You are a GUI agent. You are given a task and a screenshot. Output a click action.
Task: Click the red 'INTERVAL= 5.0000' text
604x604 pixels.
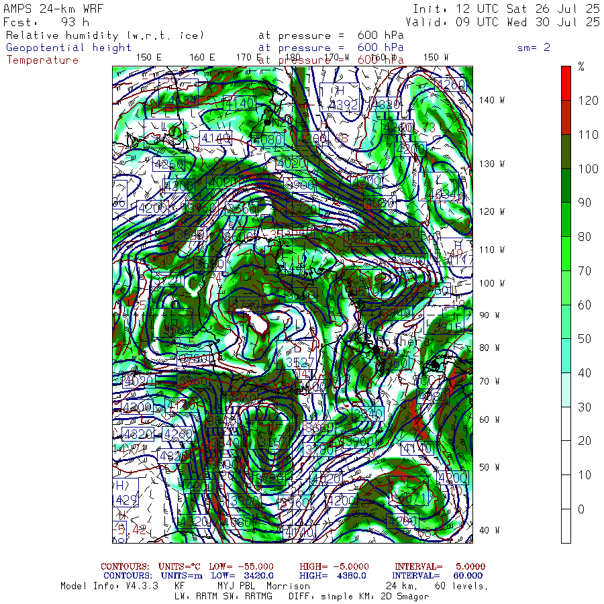pyautogui.click(x=440, y=566)
